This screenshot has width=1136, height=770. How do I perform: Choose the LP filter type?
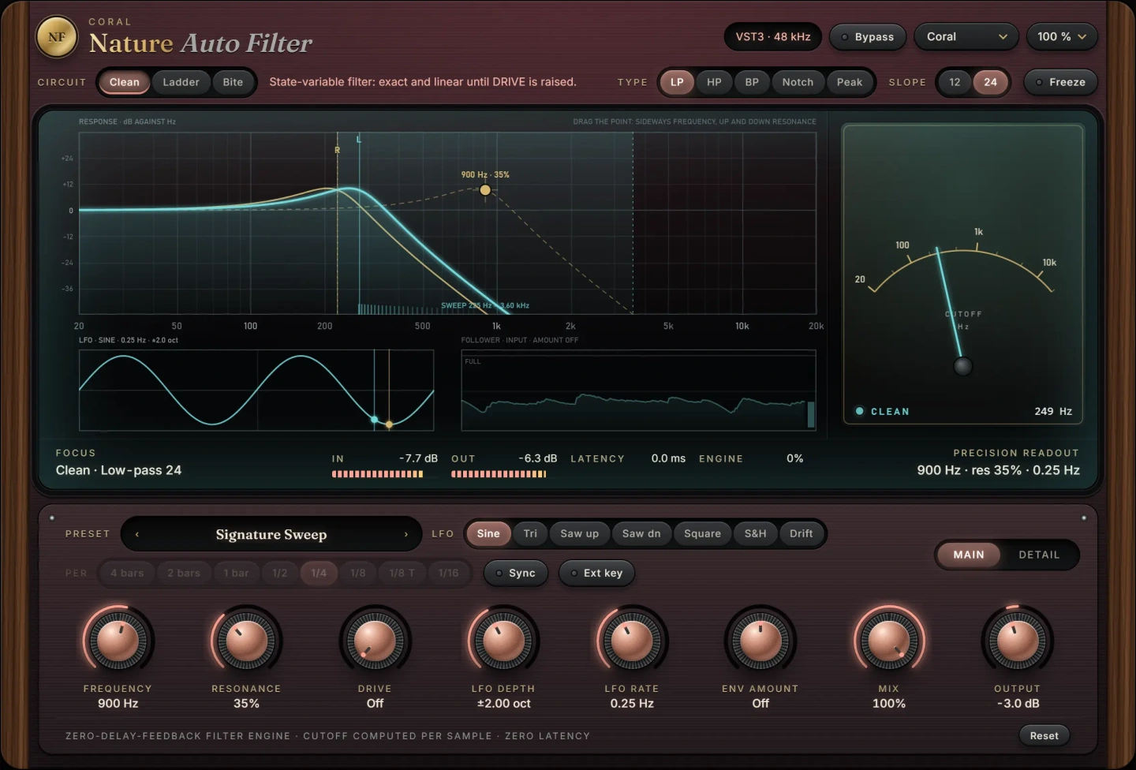pyautogui.click(x=677, y=82)
